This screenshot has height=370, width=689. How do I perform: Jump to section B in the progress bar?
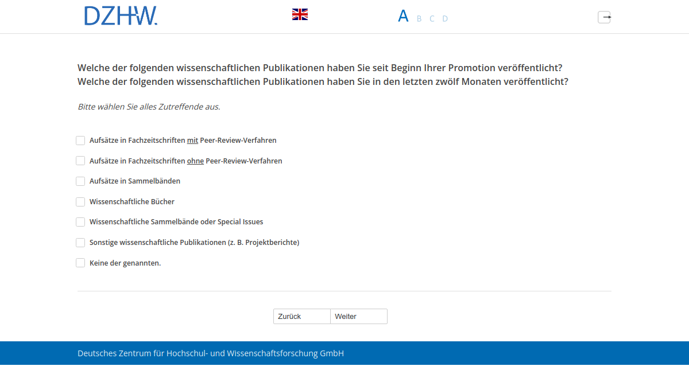pyautogui.click(x=418, y=18)
